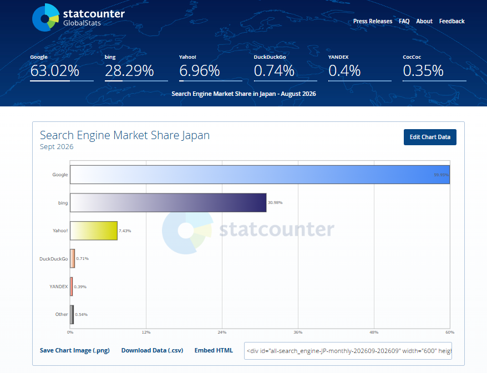Screen dimensions: 487x373
Task: Click the Other axis label in chart
Action: [62, 314]
